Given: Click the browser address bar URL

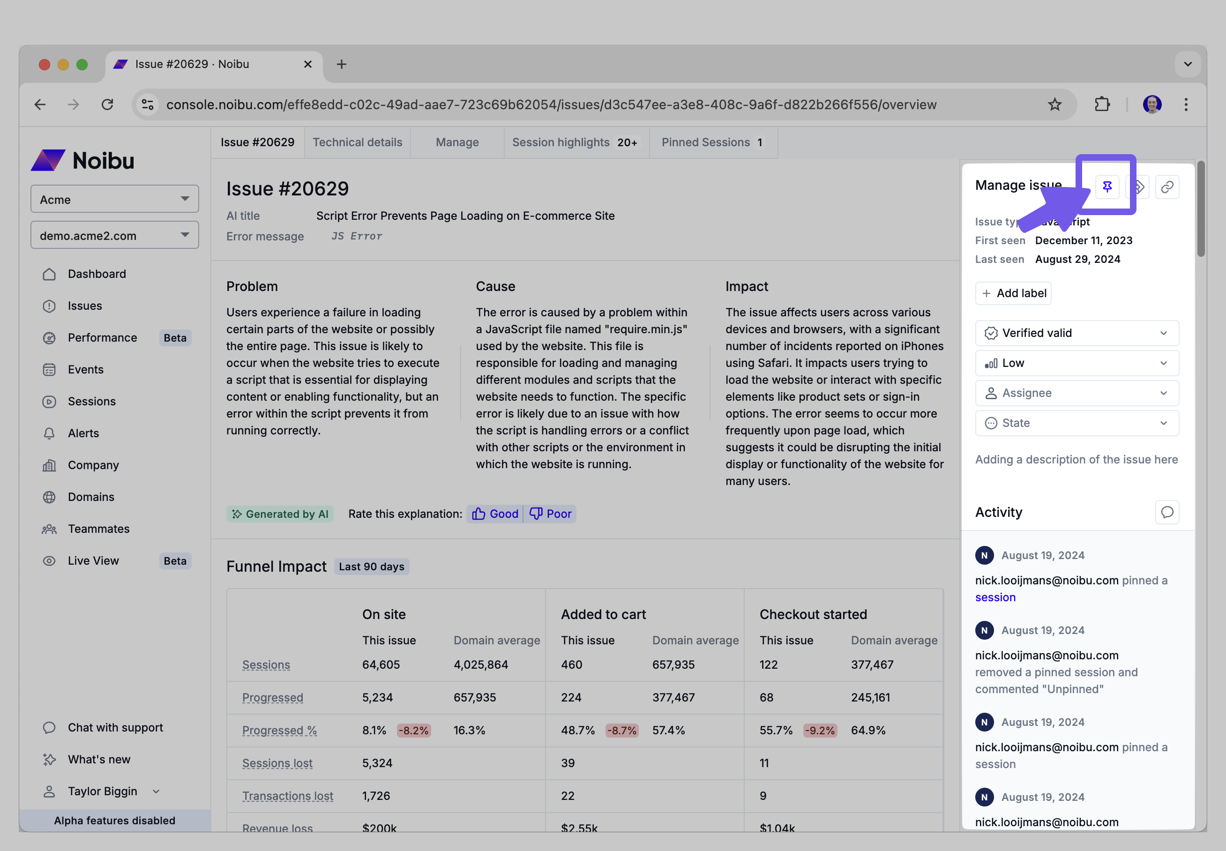Looking at the screenshot, I should coord(551,105).
